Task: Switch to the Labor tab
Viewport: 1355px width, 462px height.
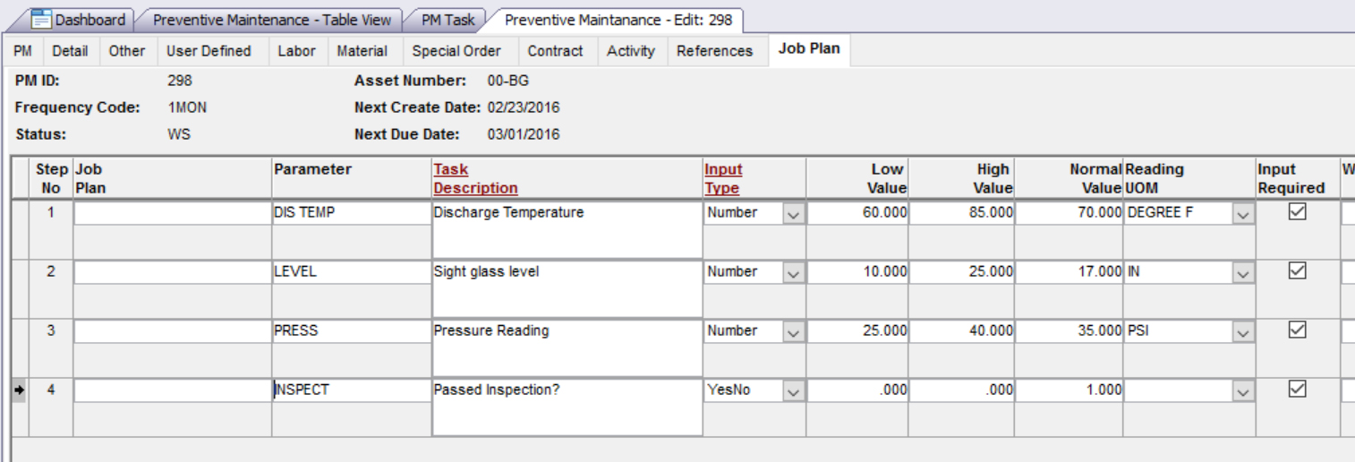Action: (296, 51)
